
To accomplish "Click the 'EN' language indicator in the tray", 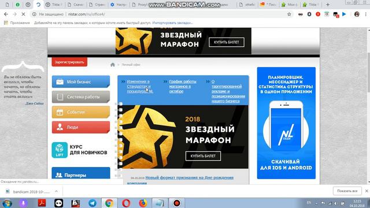I will coord(309,203).
